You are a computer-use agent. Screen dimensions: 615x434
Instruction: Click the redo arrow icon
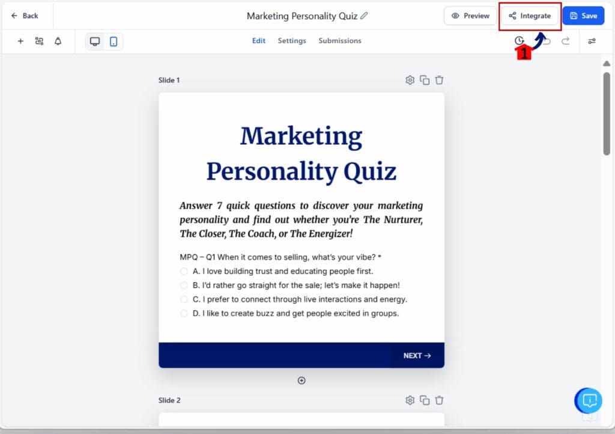pyautogui.click(x=565, y=41)
